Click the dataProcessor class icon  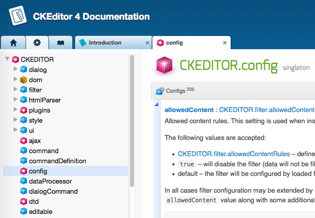[23, 181]
